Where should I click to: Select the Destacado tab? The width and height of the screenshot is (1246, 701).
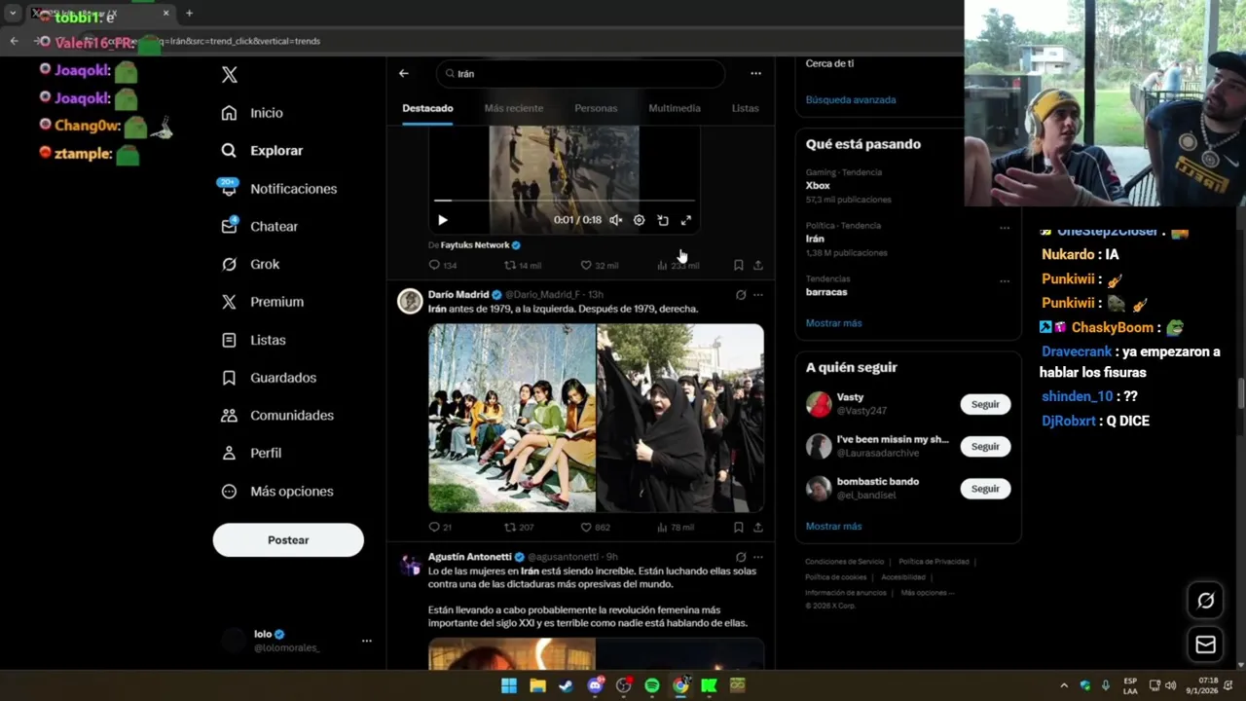pos(427,108)
